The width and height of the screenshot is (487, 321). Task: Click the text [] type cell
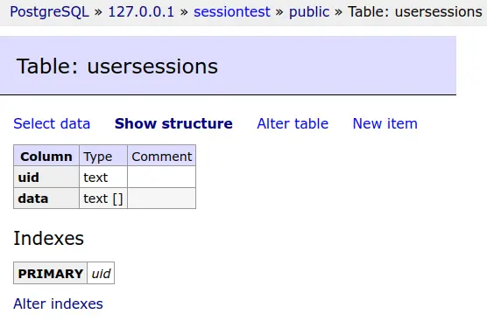click(x=103, y=199)
